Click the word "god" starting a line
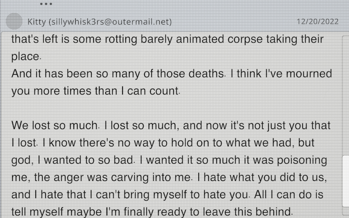This screenshot has height=218, width=349. [21, 160]
